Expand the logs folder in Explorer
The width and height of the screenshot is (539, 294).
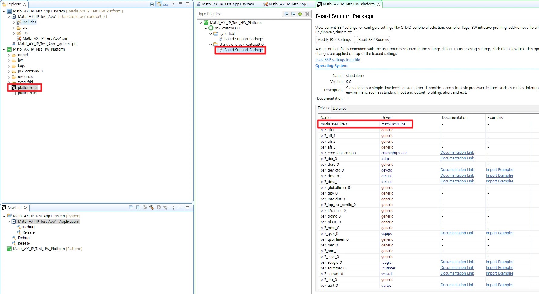click(x=9, y=66)
